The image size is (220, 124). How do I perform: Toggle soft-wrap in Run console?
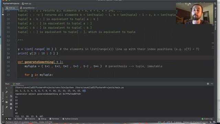tap(11, 96)
